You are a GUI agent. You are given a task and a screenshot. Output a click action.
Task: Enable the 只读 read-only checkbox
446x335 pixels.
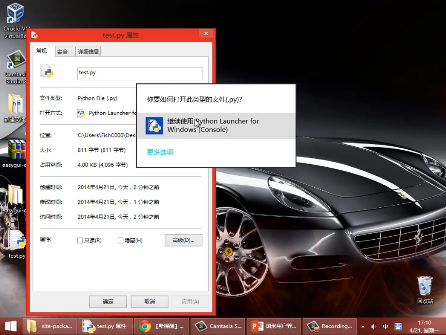(80, 240)
